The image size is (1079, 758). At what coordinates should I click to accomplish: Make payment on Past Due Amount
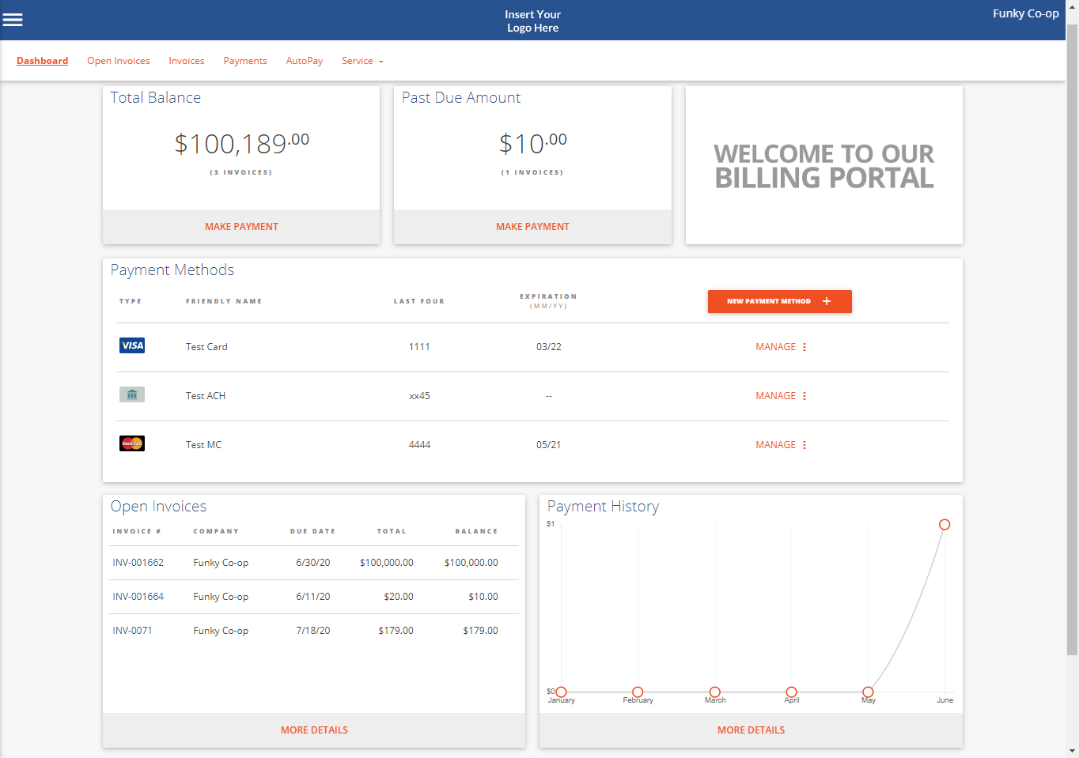pyautogui.click(x=532, y=227)
